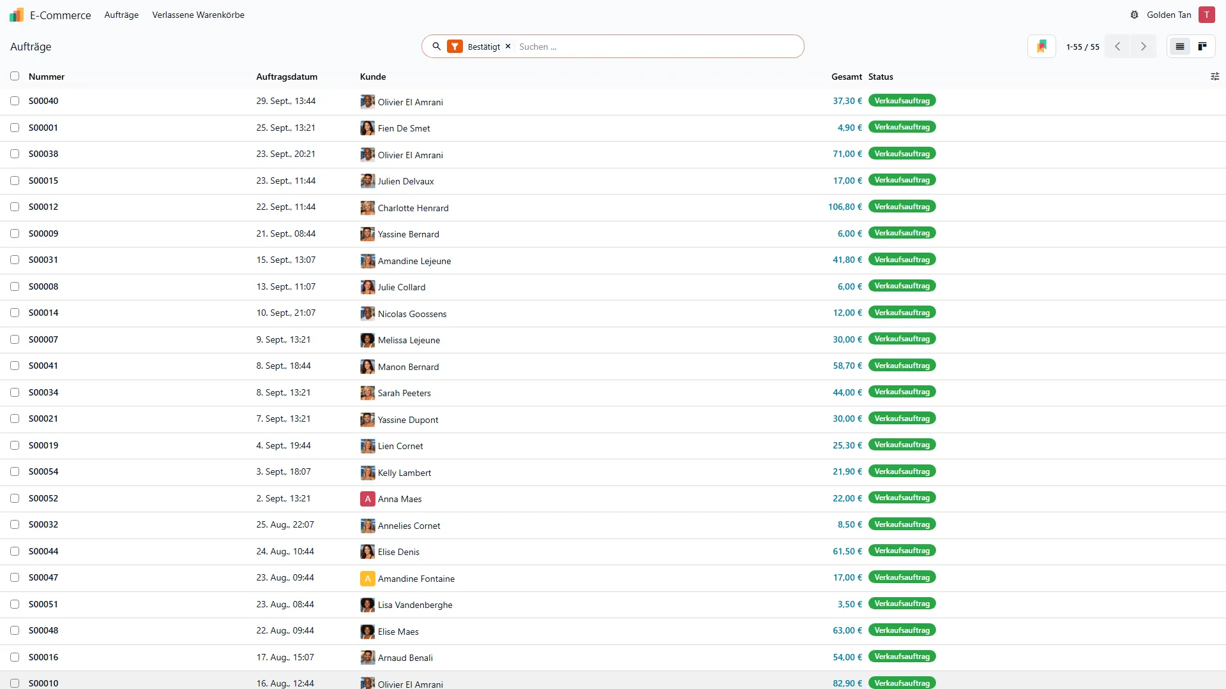Open the user avatar T menu
This screenshot has height=689, width=1226.
(1207, 15)
